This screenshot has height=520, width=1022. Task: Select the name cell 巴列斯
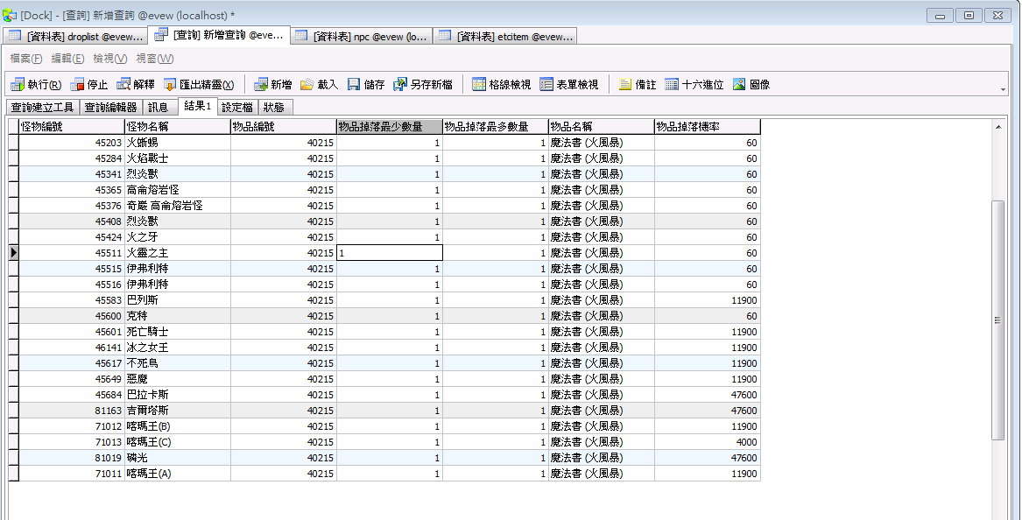(x=177, y=300)
